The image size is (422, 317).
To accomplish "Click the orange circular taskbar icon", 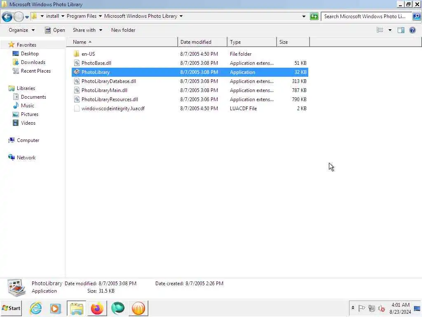I will click(x=138, y=308).
